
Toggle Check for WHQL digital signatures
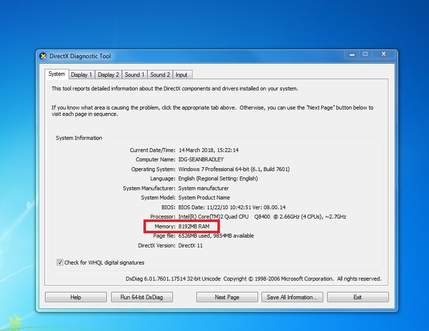(60, 263)
